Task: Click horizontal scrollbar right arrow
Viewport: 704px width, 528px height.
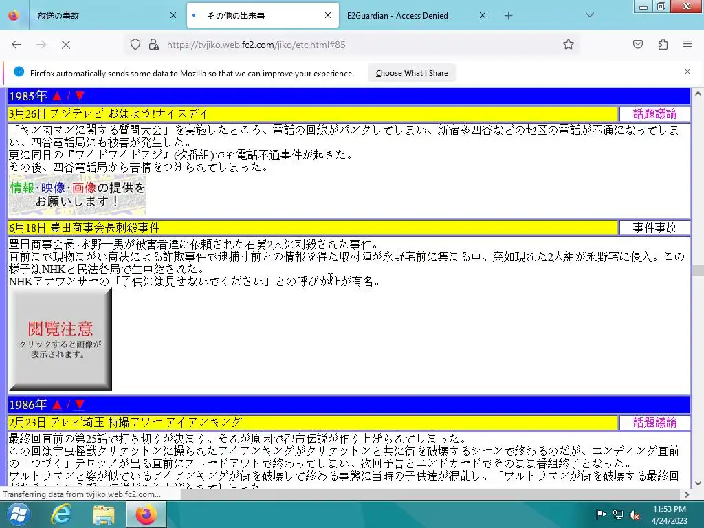Action: pos(686,494)
